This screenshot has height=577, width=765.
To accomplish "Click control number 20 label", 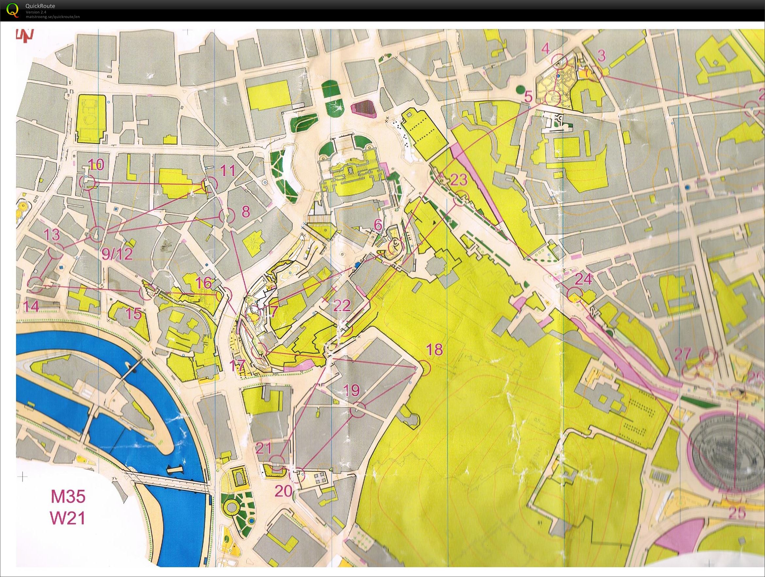I will pos(283,491).
